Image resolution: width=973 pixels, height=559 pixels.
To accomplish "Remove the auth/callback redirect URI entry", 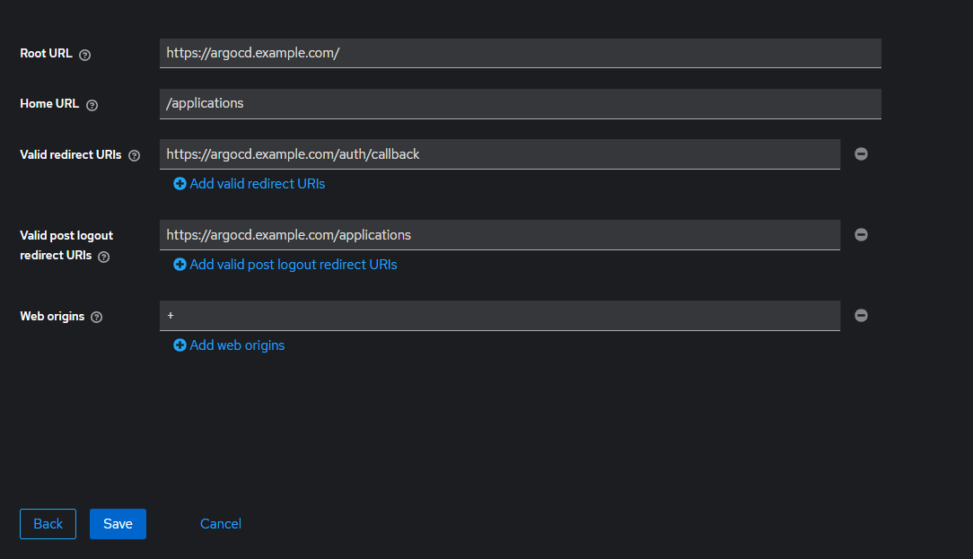I will [861, 154].
